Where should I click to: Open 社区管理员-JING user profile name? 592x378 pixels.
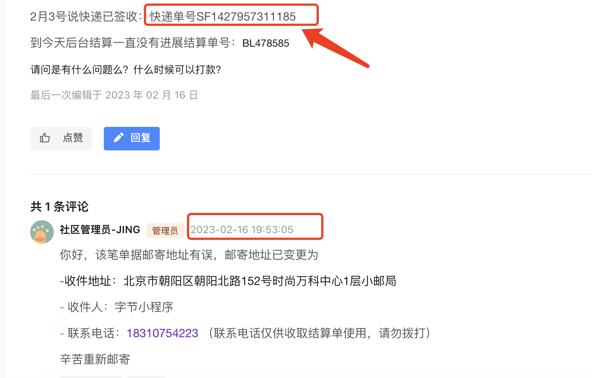pos(100,230)
